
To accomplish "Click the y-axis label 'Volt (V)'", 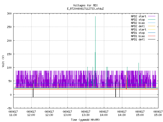I will click(x=3, y=61).
